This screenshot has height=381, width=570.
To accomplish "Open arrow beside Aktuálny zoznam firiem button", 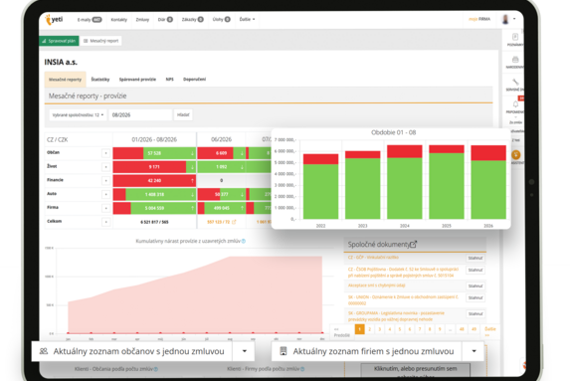I will click(474, 351).
